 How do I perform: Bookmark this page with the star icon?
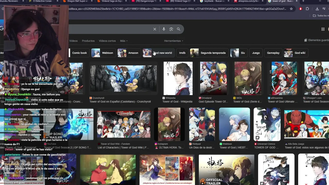(x=291, y=9)
